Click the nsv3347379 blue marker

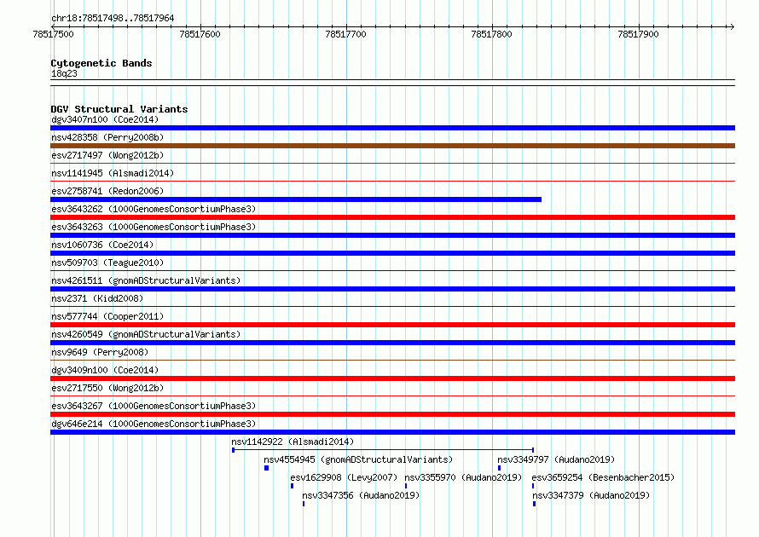click(x=534, y=504)
